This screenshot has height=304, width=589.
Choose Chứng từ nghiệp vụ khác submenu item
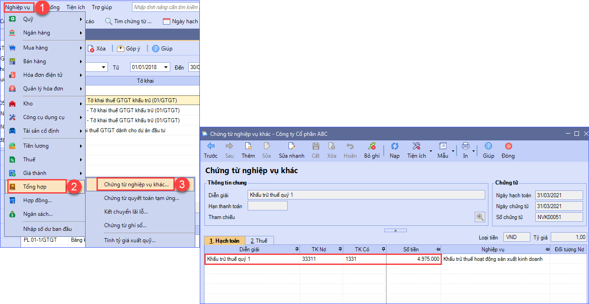point(136,184)
